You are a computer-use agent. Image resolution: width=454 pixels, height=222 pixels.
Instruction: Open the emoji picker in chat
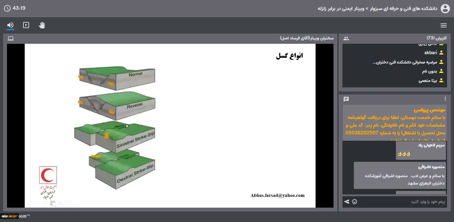(x=355, y=202)
